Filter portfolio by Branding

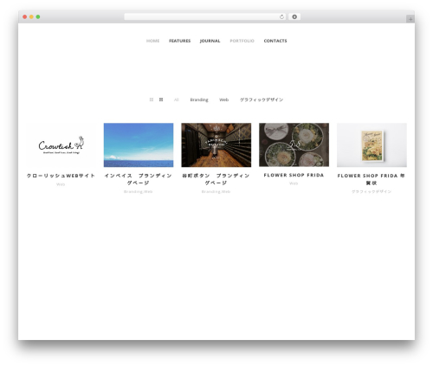tap(199, 100)
